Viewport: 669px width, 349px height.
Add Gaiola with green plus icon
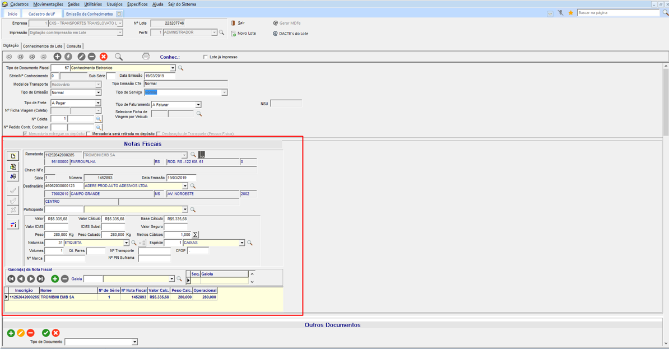(54, 278)
